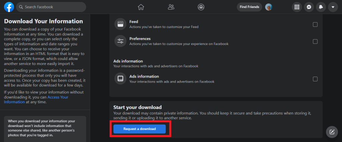This screenshot has height=142, width=342.
Task: Open Notifications bell icon
Action: (x=321, y=7)
